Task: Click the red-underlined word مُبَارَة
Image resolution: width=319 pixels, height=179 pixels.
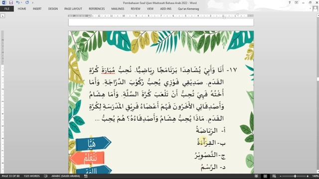Action: coord(108,70)
